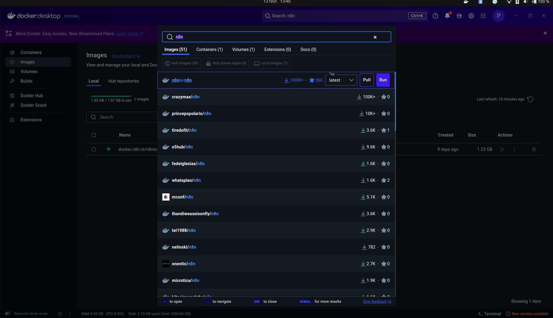Toggle the Local images (1) filter
The width and height of the screenshot is (553, 318).
(271, 63)
